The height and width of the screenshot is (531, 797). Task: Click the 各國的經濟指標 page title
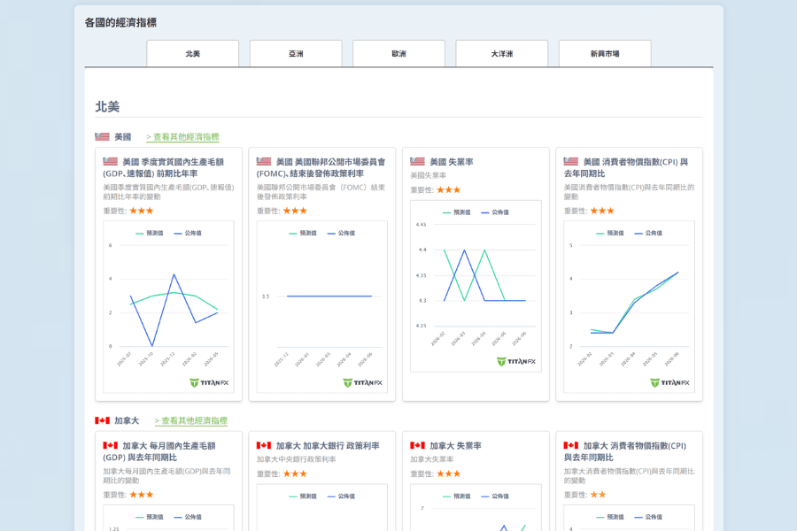[x=120, y=22]
